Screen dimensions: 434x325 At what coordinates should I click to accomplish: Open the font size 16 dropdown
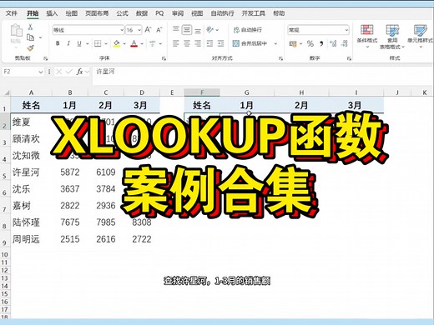(x=139, y=30)
